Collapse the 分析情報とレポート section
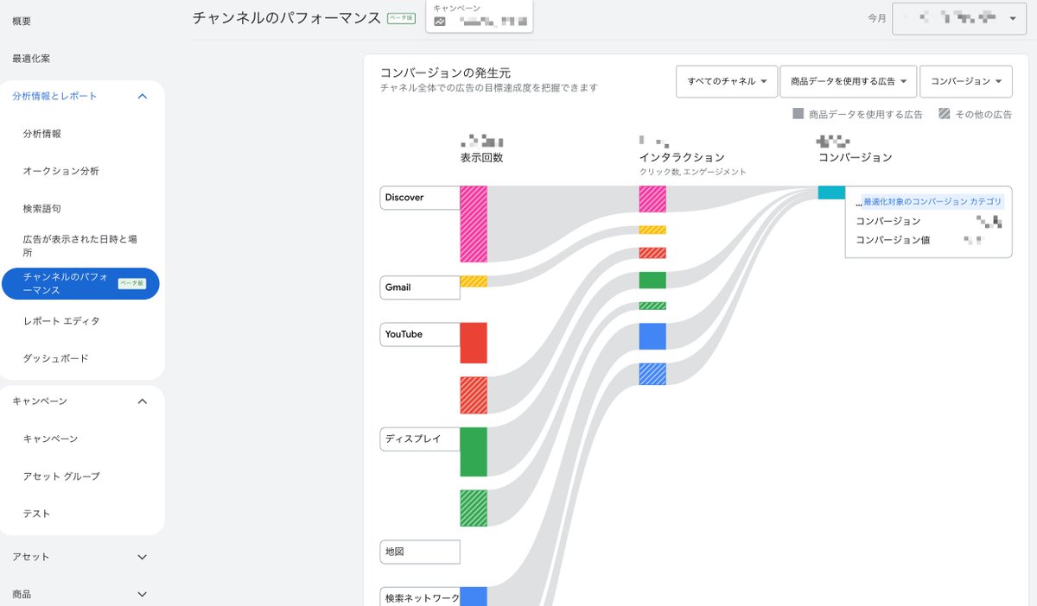The image size is (1037, 606). click(143, 96)
